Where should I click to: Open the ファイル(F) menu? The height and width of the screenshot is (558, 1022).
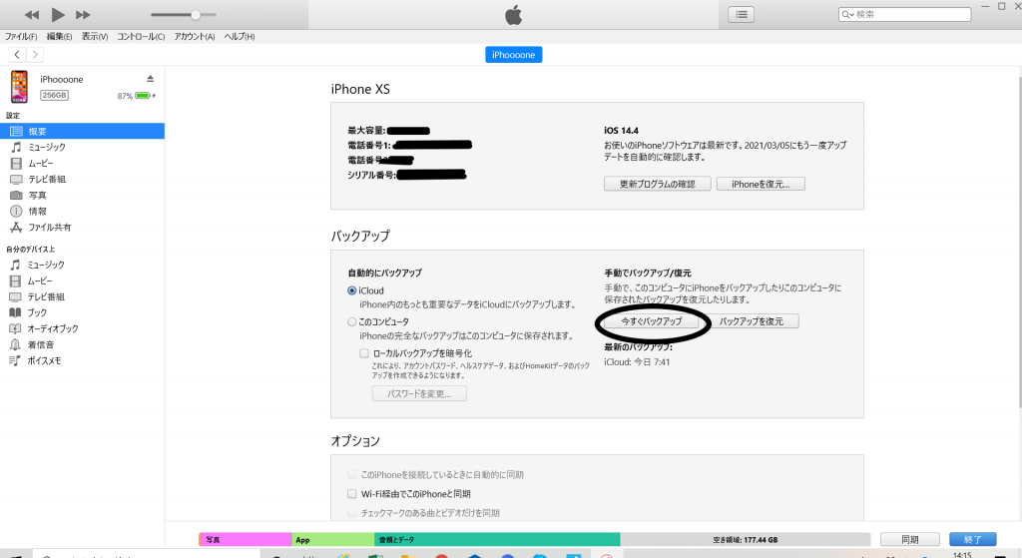(x=21, y=37)
